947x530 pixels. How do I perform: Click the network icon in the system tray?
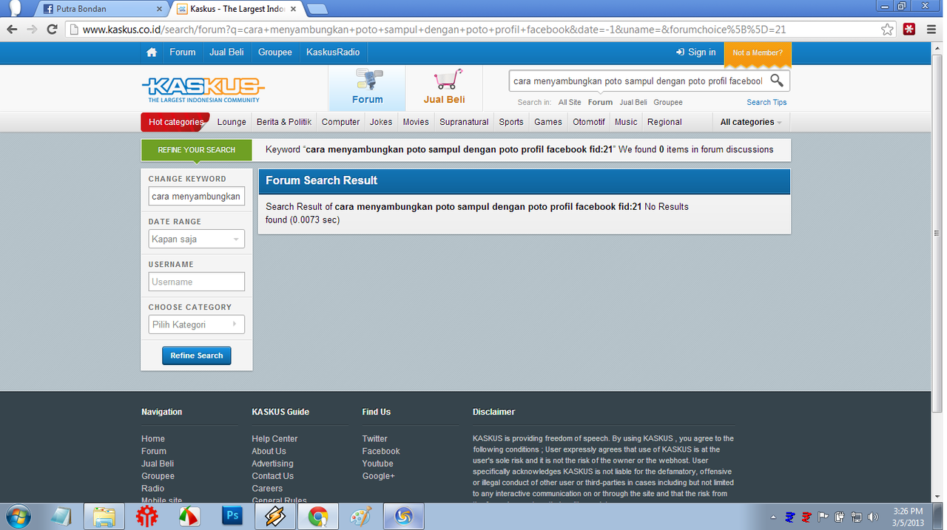tap(856, 517)
